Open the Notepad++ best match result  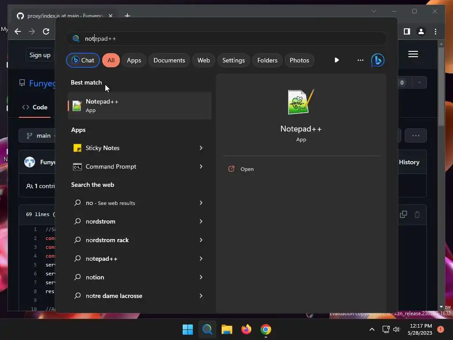[x=139, y=105]
